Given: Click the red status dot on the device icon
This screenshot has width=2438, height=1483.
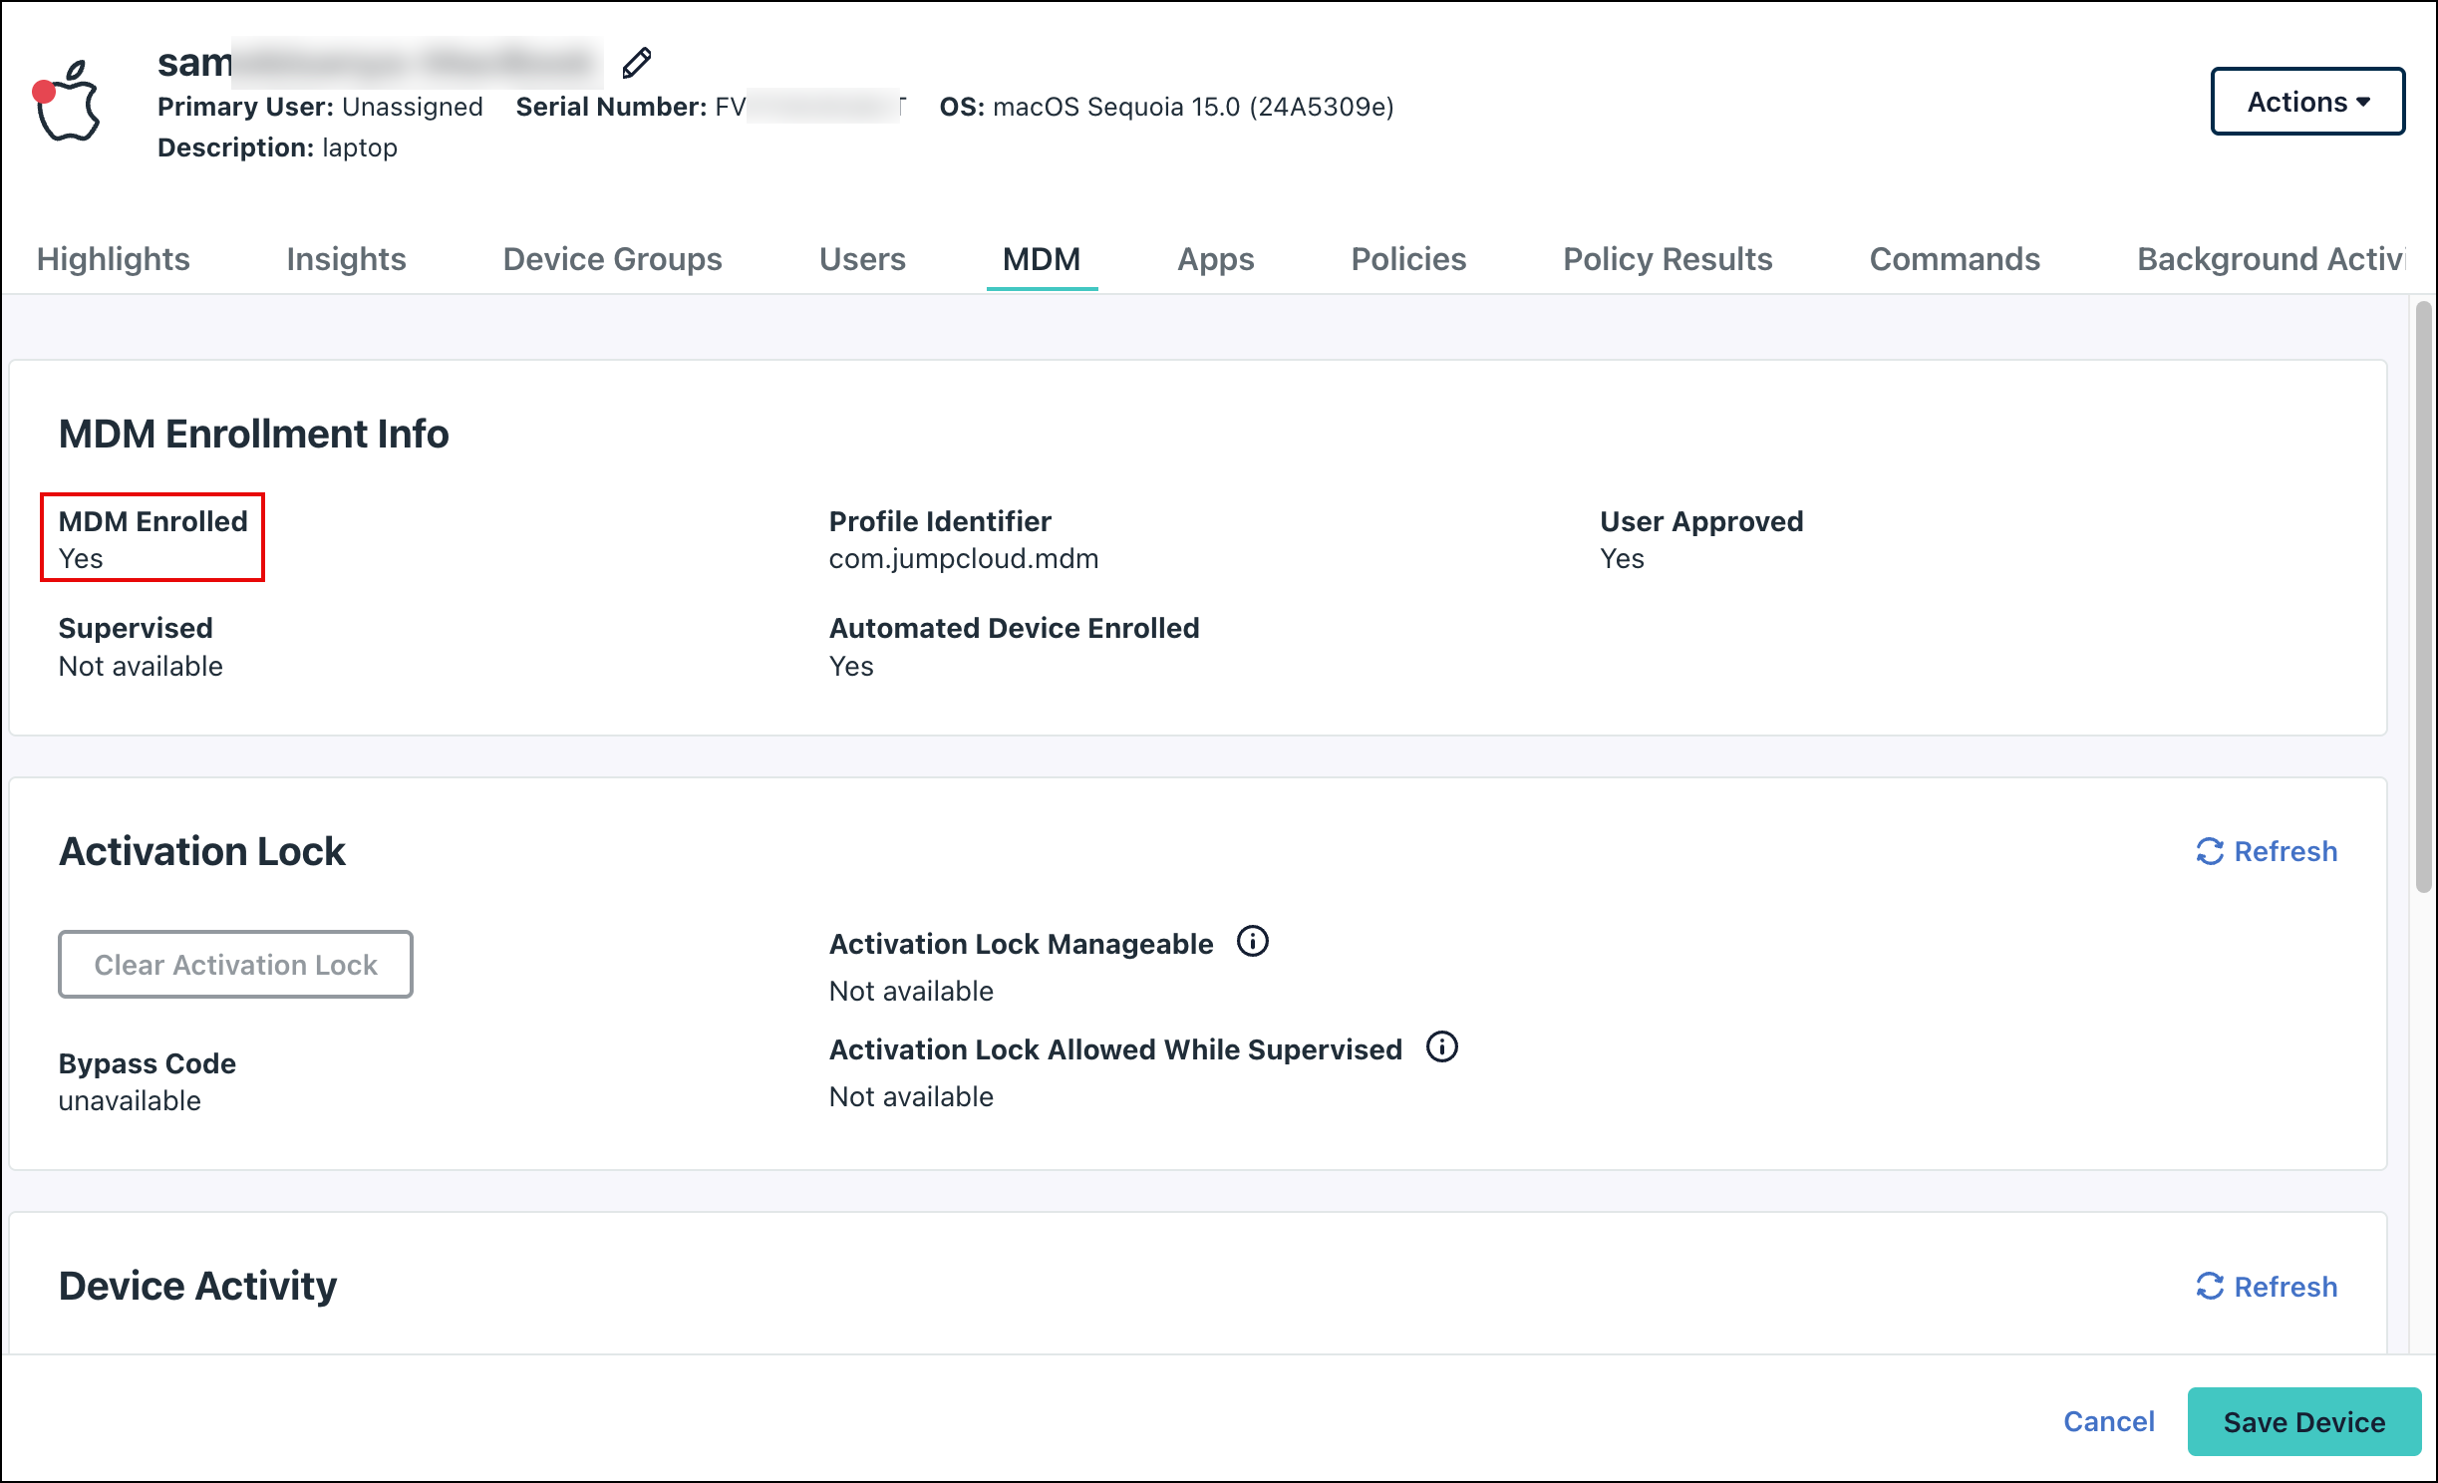Looking at the screenshot, I should tap(42, 91).
